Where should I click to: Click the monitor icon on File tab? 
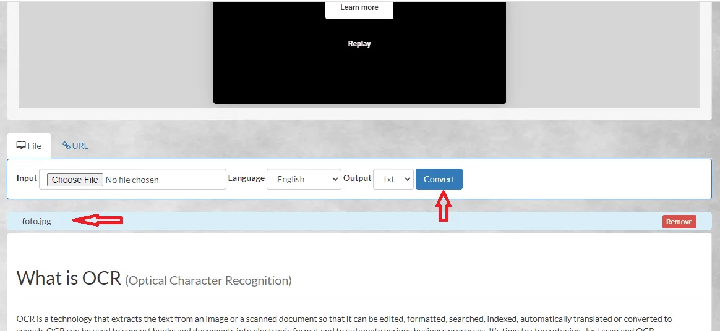point(21,146)
